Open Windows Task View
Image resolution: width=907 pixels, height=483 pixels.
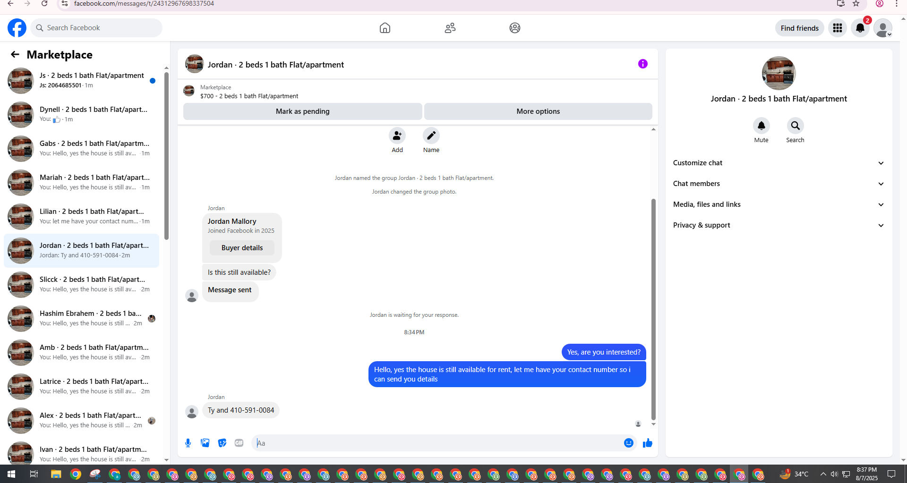[x=34, y=474]
